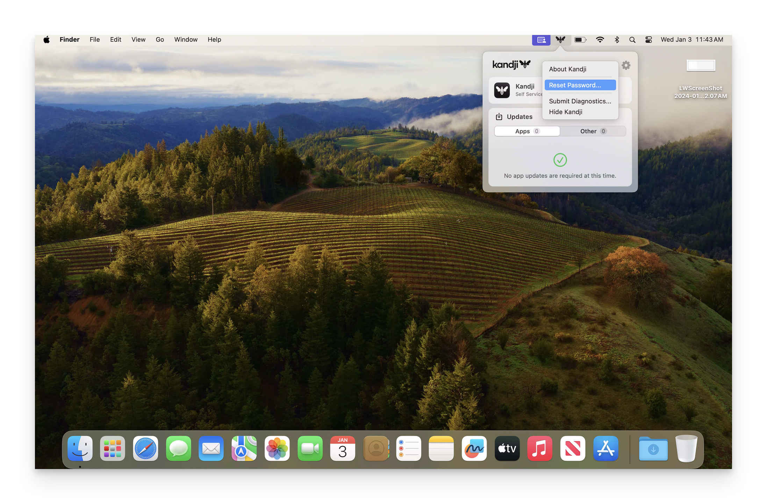Open Messages from the Dock
Screen dimensions: 767x504
[x=178, y=448]
